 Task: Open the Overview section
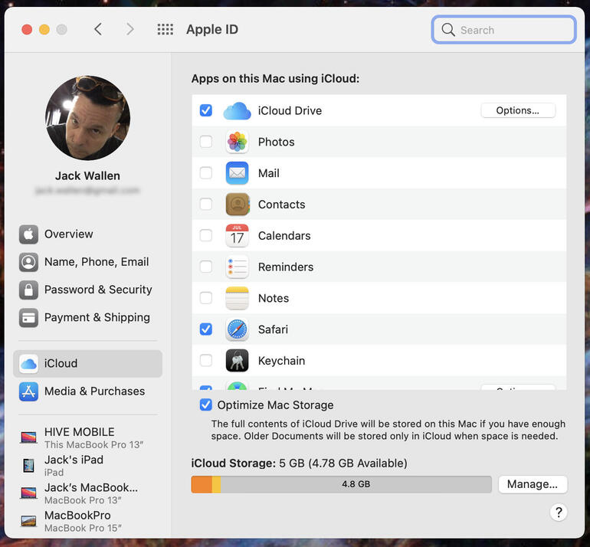[x=87, y=234]
